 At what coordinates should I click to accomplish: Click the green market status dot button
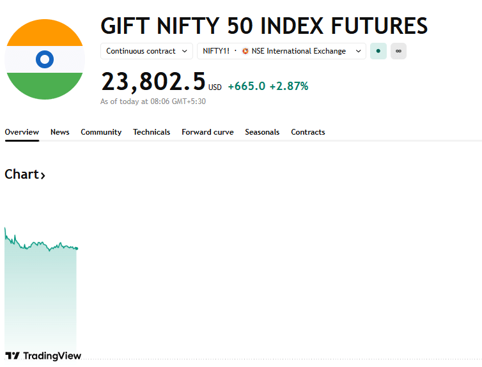378,51
